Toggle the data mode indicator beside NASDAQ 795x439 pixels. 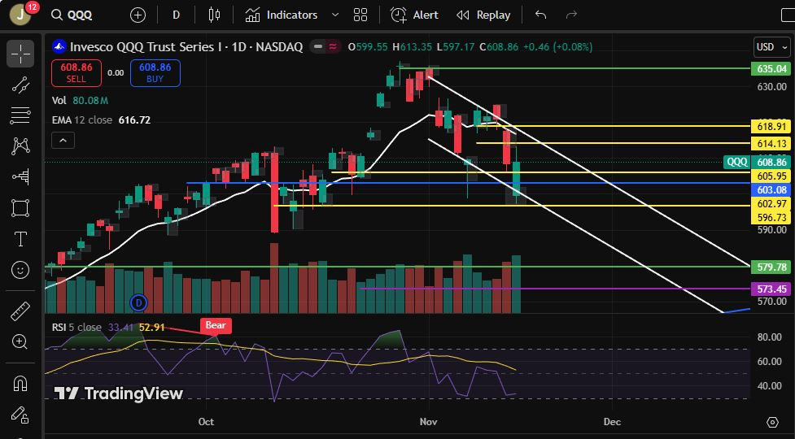click(x=317, y=47)
